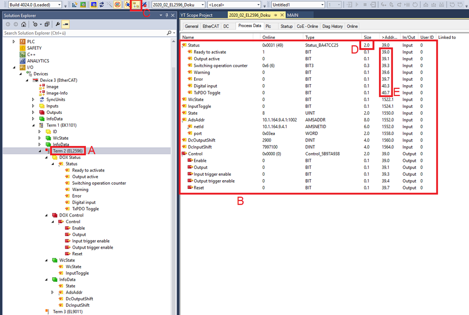Switch to the Startup tab
This screenshot has height=315, width=469.
(x=286, y=27)
